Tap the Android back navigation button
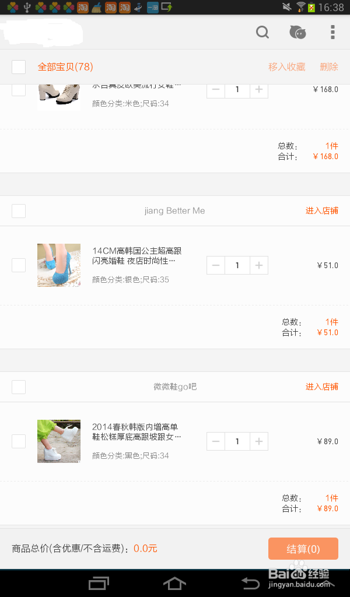 tap(250, 582)
